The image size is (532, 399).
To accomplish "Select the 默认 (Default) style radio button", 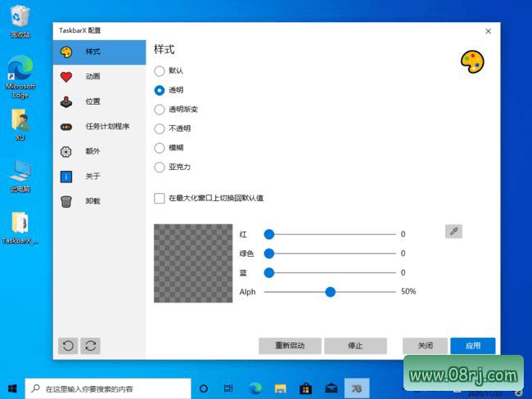I will click(160, 71).
